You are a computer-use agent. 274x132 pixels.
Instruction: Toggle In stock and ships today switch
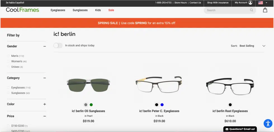pos(58,46)
